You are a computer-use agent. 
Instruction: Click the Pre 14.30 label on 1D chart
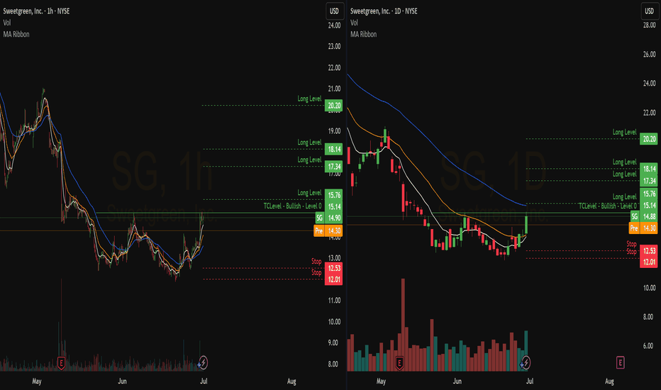(643, 228)
